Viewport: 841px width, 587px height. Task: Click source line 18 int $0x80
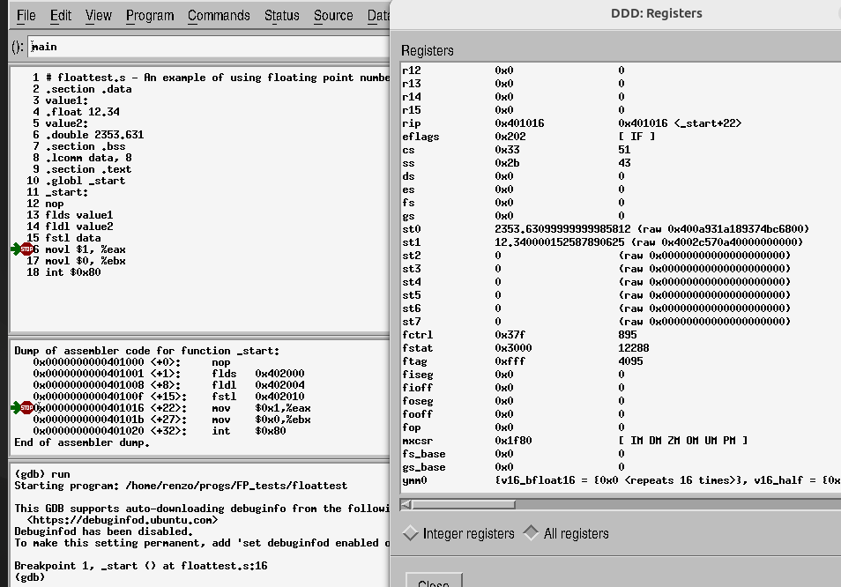(73, 271)
